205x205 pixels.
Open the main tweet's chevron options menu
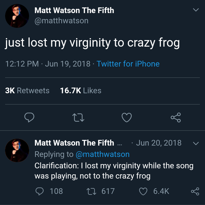196,10
